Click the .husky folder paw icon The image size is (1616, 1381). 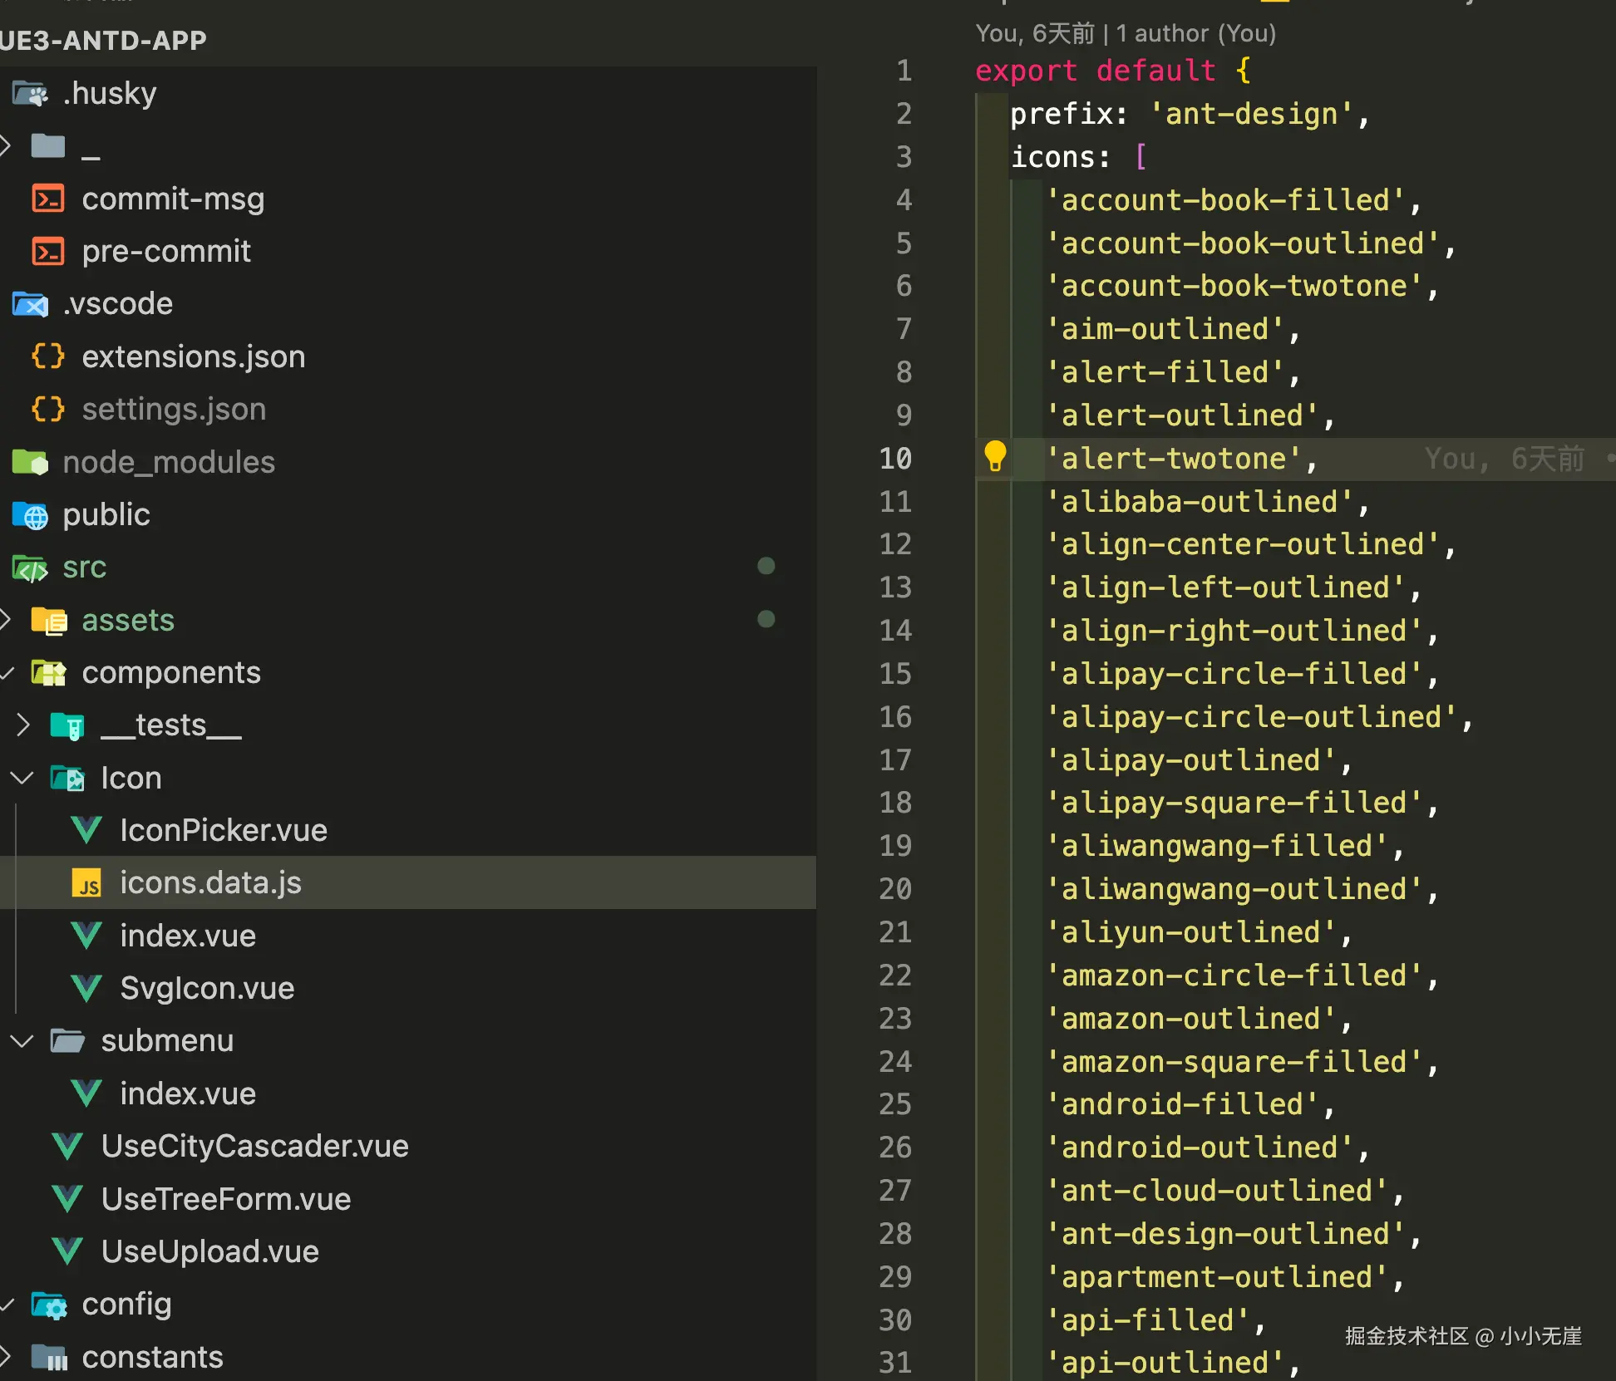coord(31,94)
